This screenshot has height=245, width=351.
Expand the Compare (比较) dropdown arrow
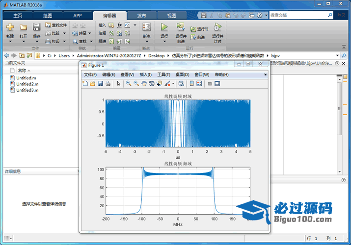[x=64, y=33]
